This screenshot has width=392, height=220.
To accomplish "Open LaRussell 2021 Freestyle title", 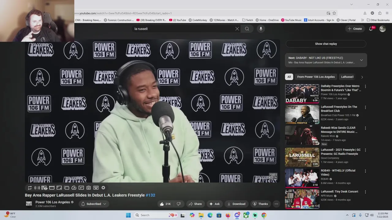I will coord(341,152).
